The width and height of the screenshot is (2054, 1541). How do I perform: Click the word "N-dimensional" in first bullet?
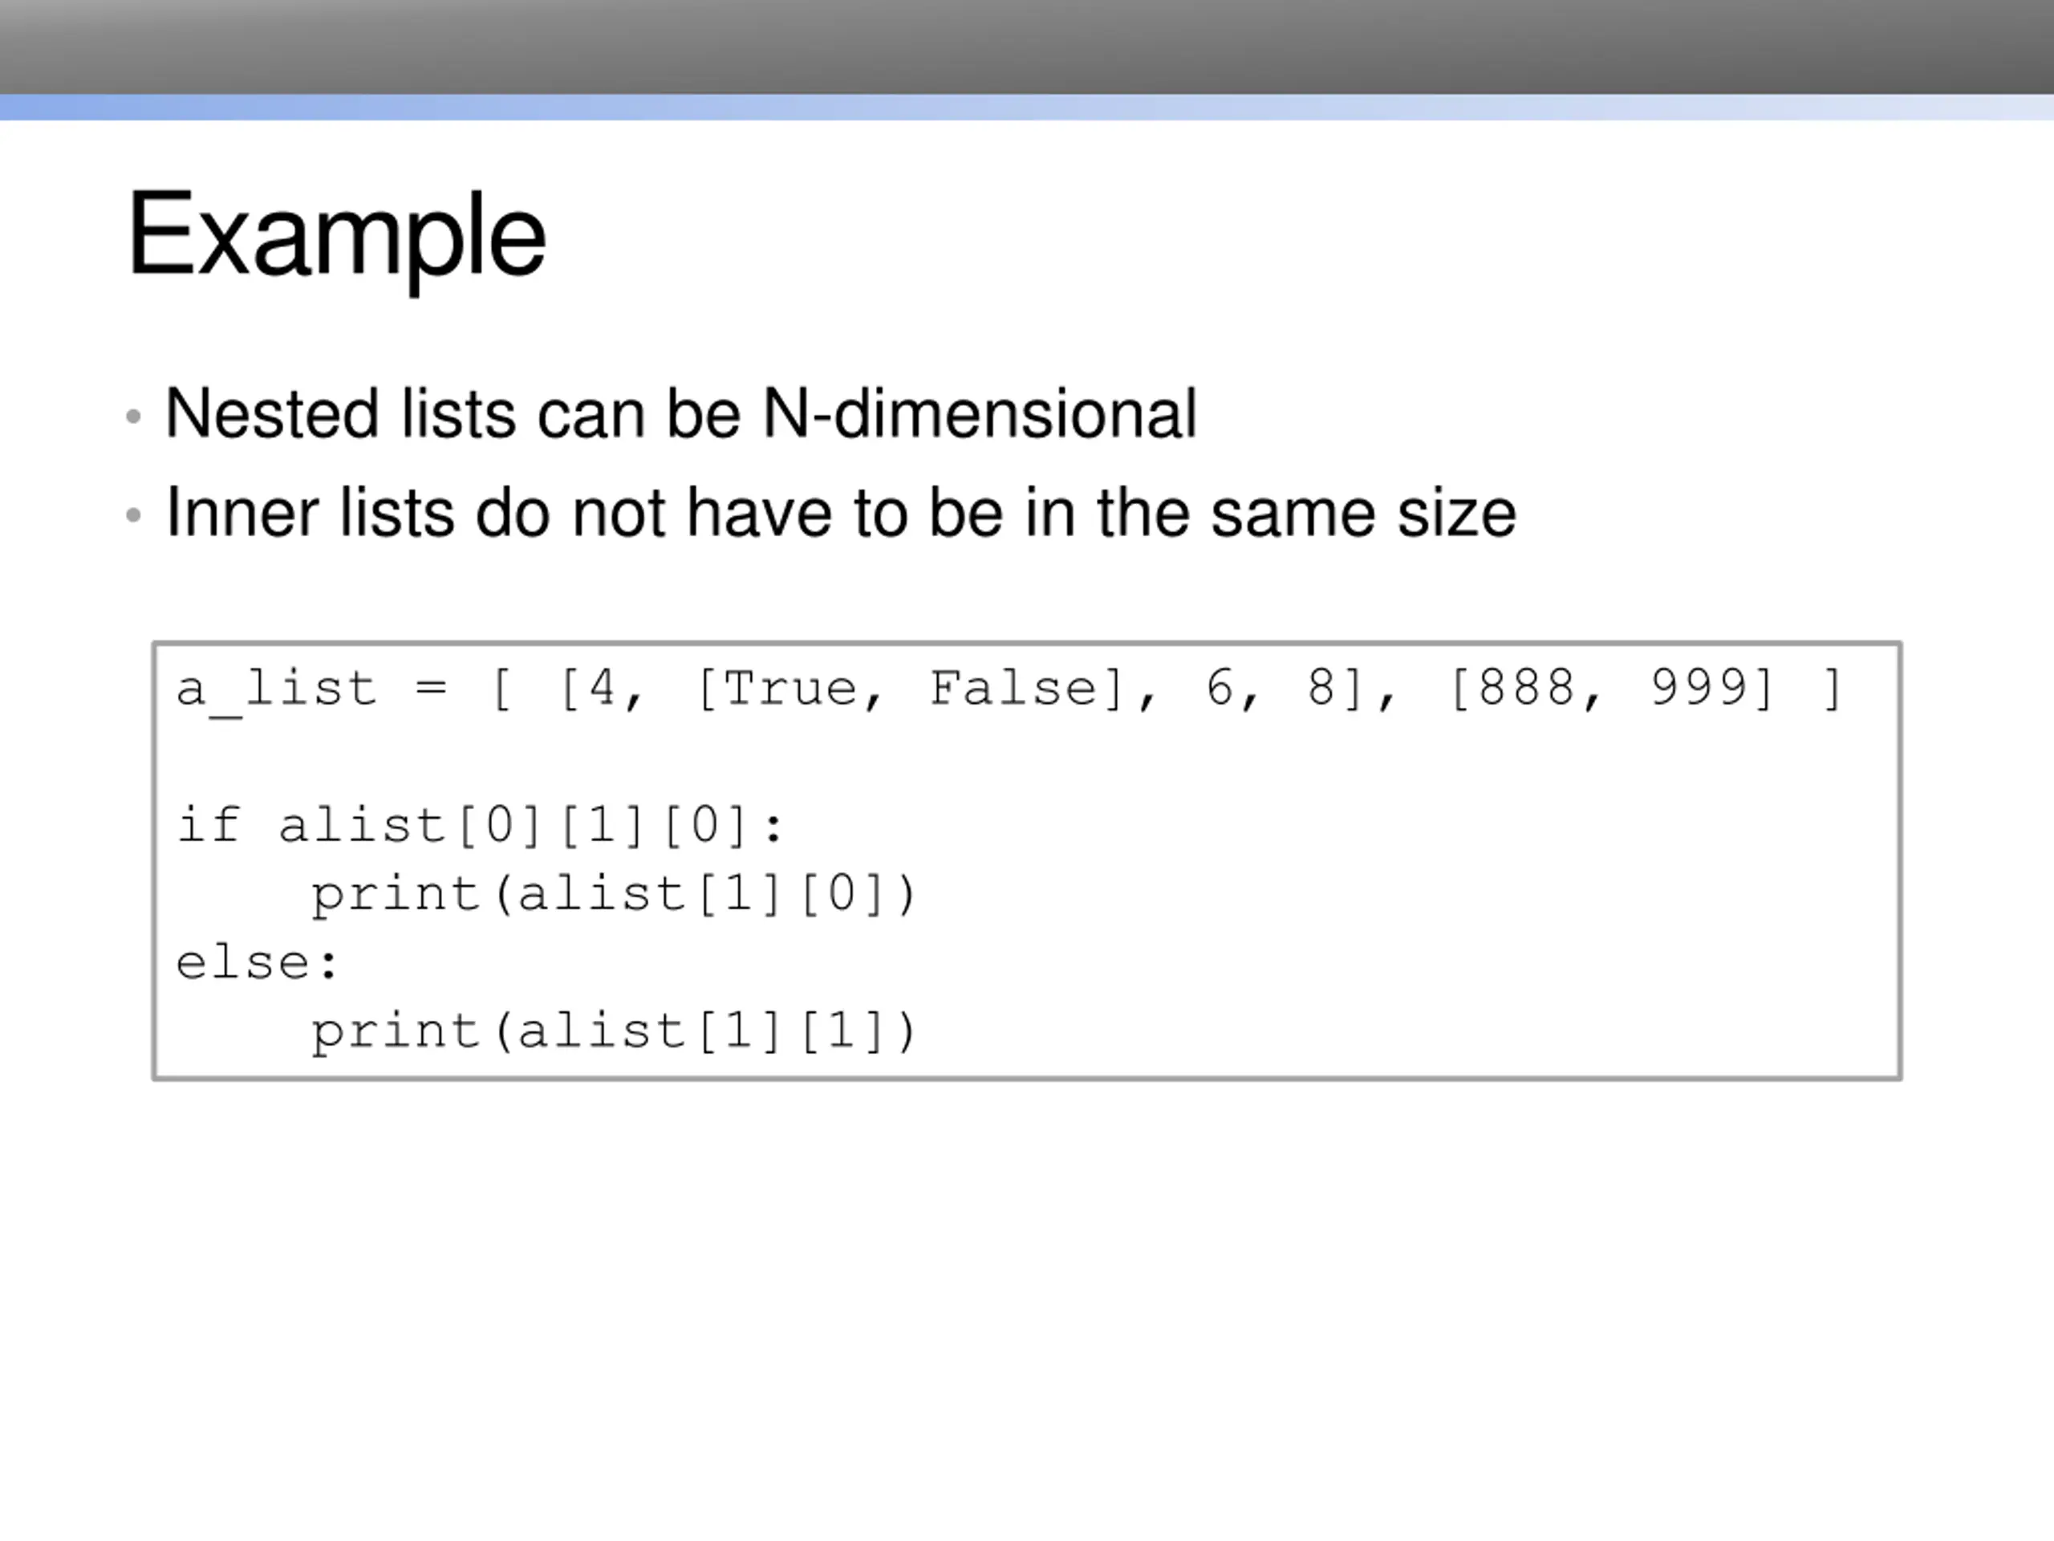(x=979, y=413)
